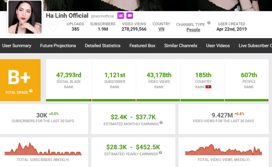
Task: Open the Detailed Statistics tab
Action: point(103,46)
